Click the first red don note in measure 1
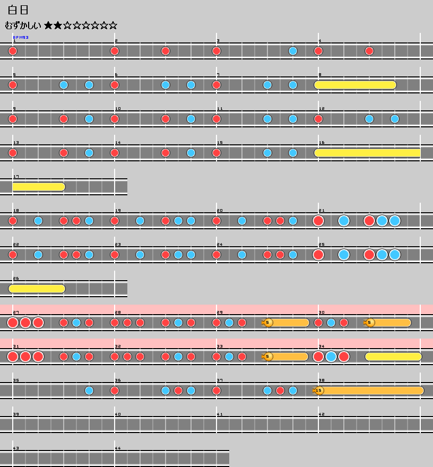433x467 pixels. click(13, 51)
